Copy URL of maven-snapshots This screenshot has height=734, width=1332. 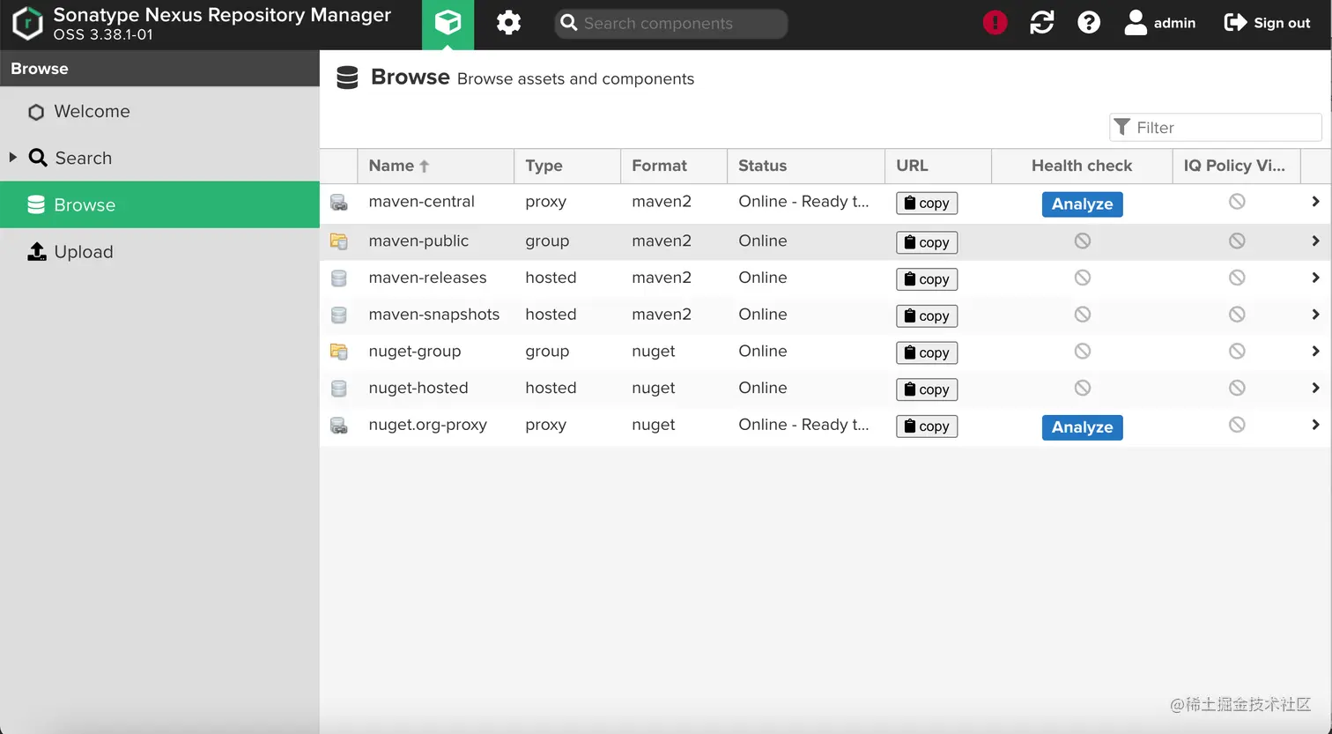927,315
